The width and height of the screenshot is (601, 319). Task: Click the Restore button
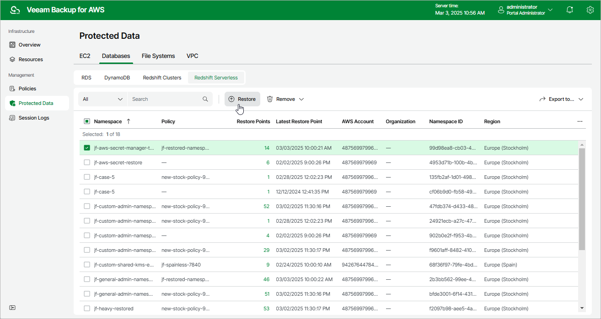(x=242, y=99)
